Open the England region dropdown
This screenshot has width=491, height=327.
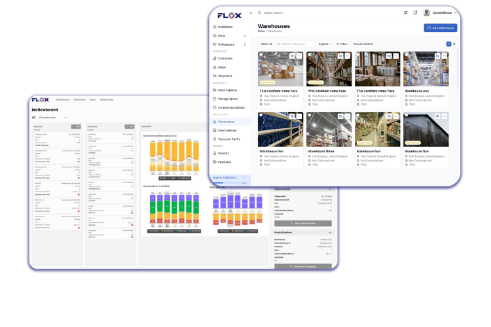click(x=325, y=44)
